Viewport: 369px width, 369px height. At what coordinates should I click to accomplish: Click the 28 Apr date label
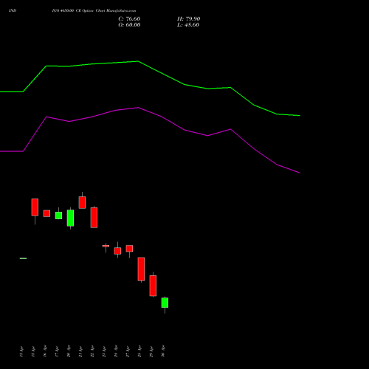[x=139, y=351]
